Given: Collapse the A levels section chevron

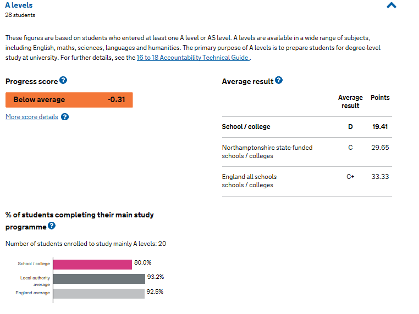Looking at the screenshot, I should (392, 5).
